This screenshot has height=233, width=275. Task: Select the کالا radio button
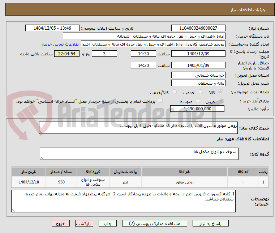pyautogui.click(x=220, y=92)
